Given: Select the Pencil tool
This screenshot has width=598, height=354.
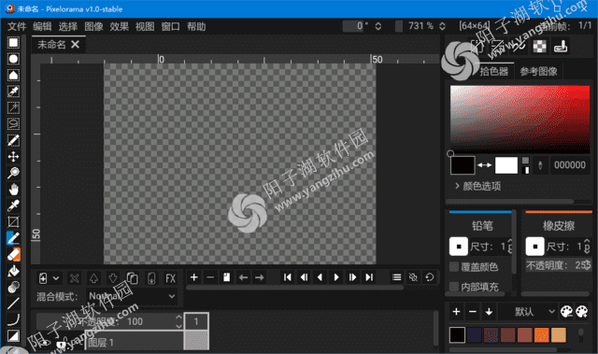Looking at the screenshot, I should 13,238.
